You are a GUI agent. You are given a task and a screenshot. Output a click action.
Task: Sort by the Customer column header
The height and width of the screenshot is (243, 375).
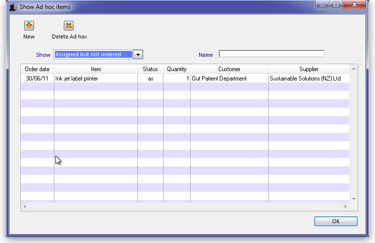pos(229,69)
